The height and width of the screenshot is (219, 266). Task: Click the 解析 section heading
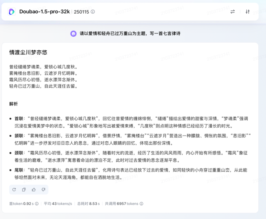(x=14, y=104)
